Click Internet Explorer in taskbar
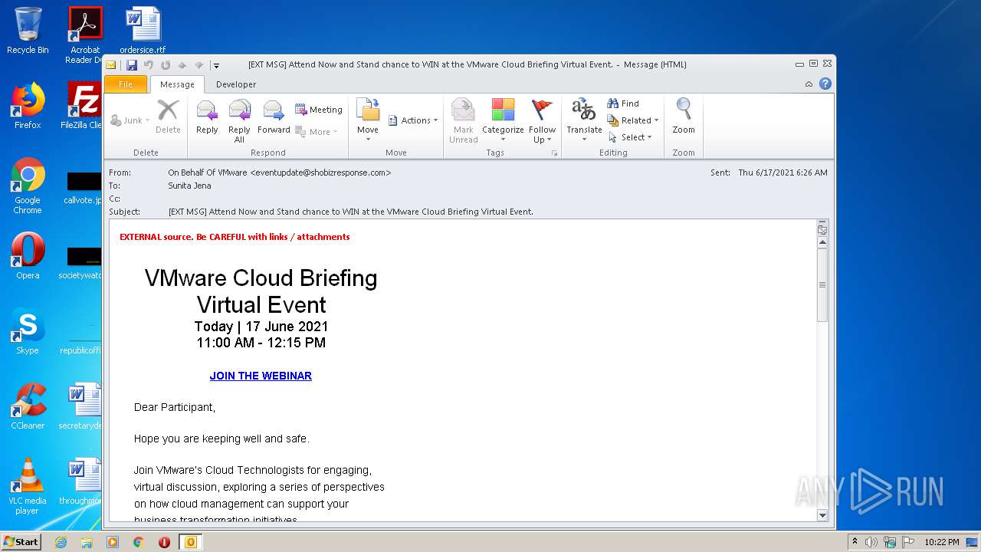Screen dimensions: 981x552 (61, 542)
